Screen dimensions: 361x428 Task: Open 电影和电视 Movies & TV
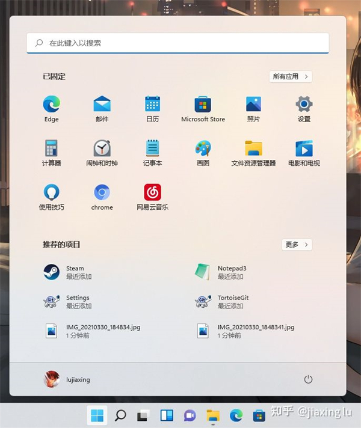coord(304,153)
